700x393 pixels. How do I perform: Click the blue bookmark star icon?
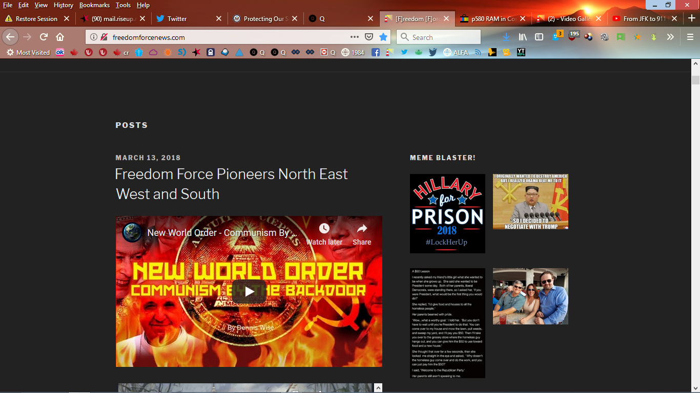coord(383,37)
